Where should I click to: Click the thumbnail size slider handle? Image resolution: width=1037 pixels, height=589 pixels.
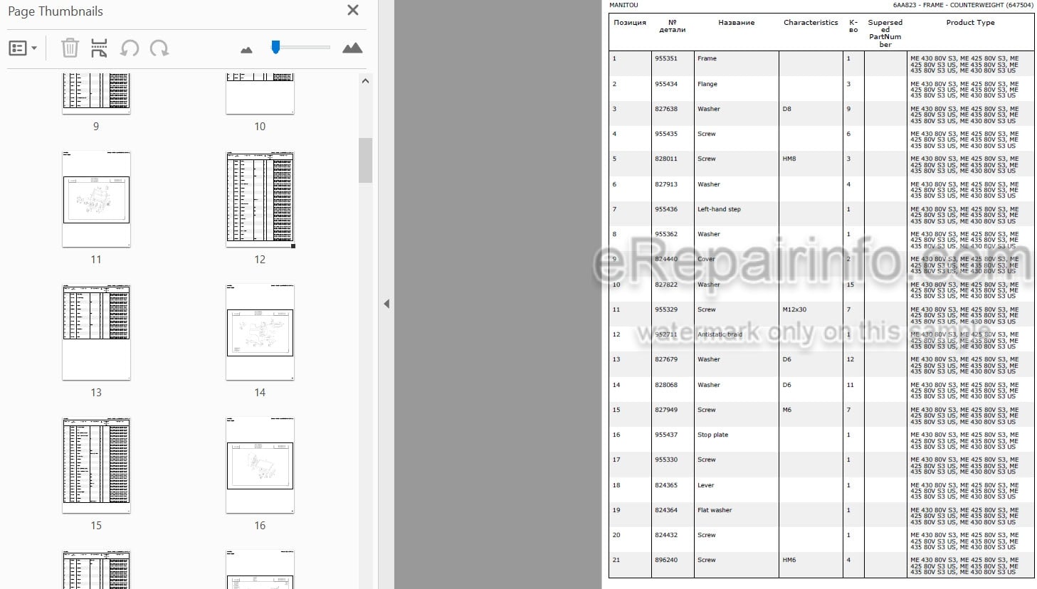pos(275,47)
